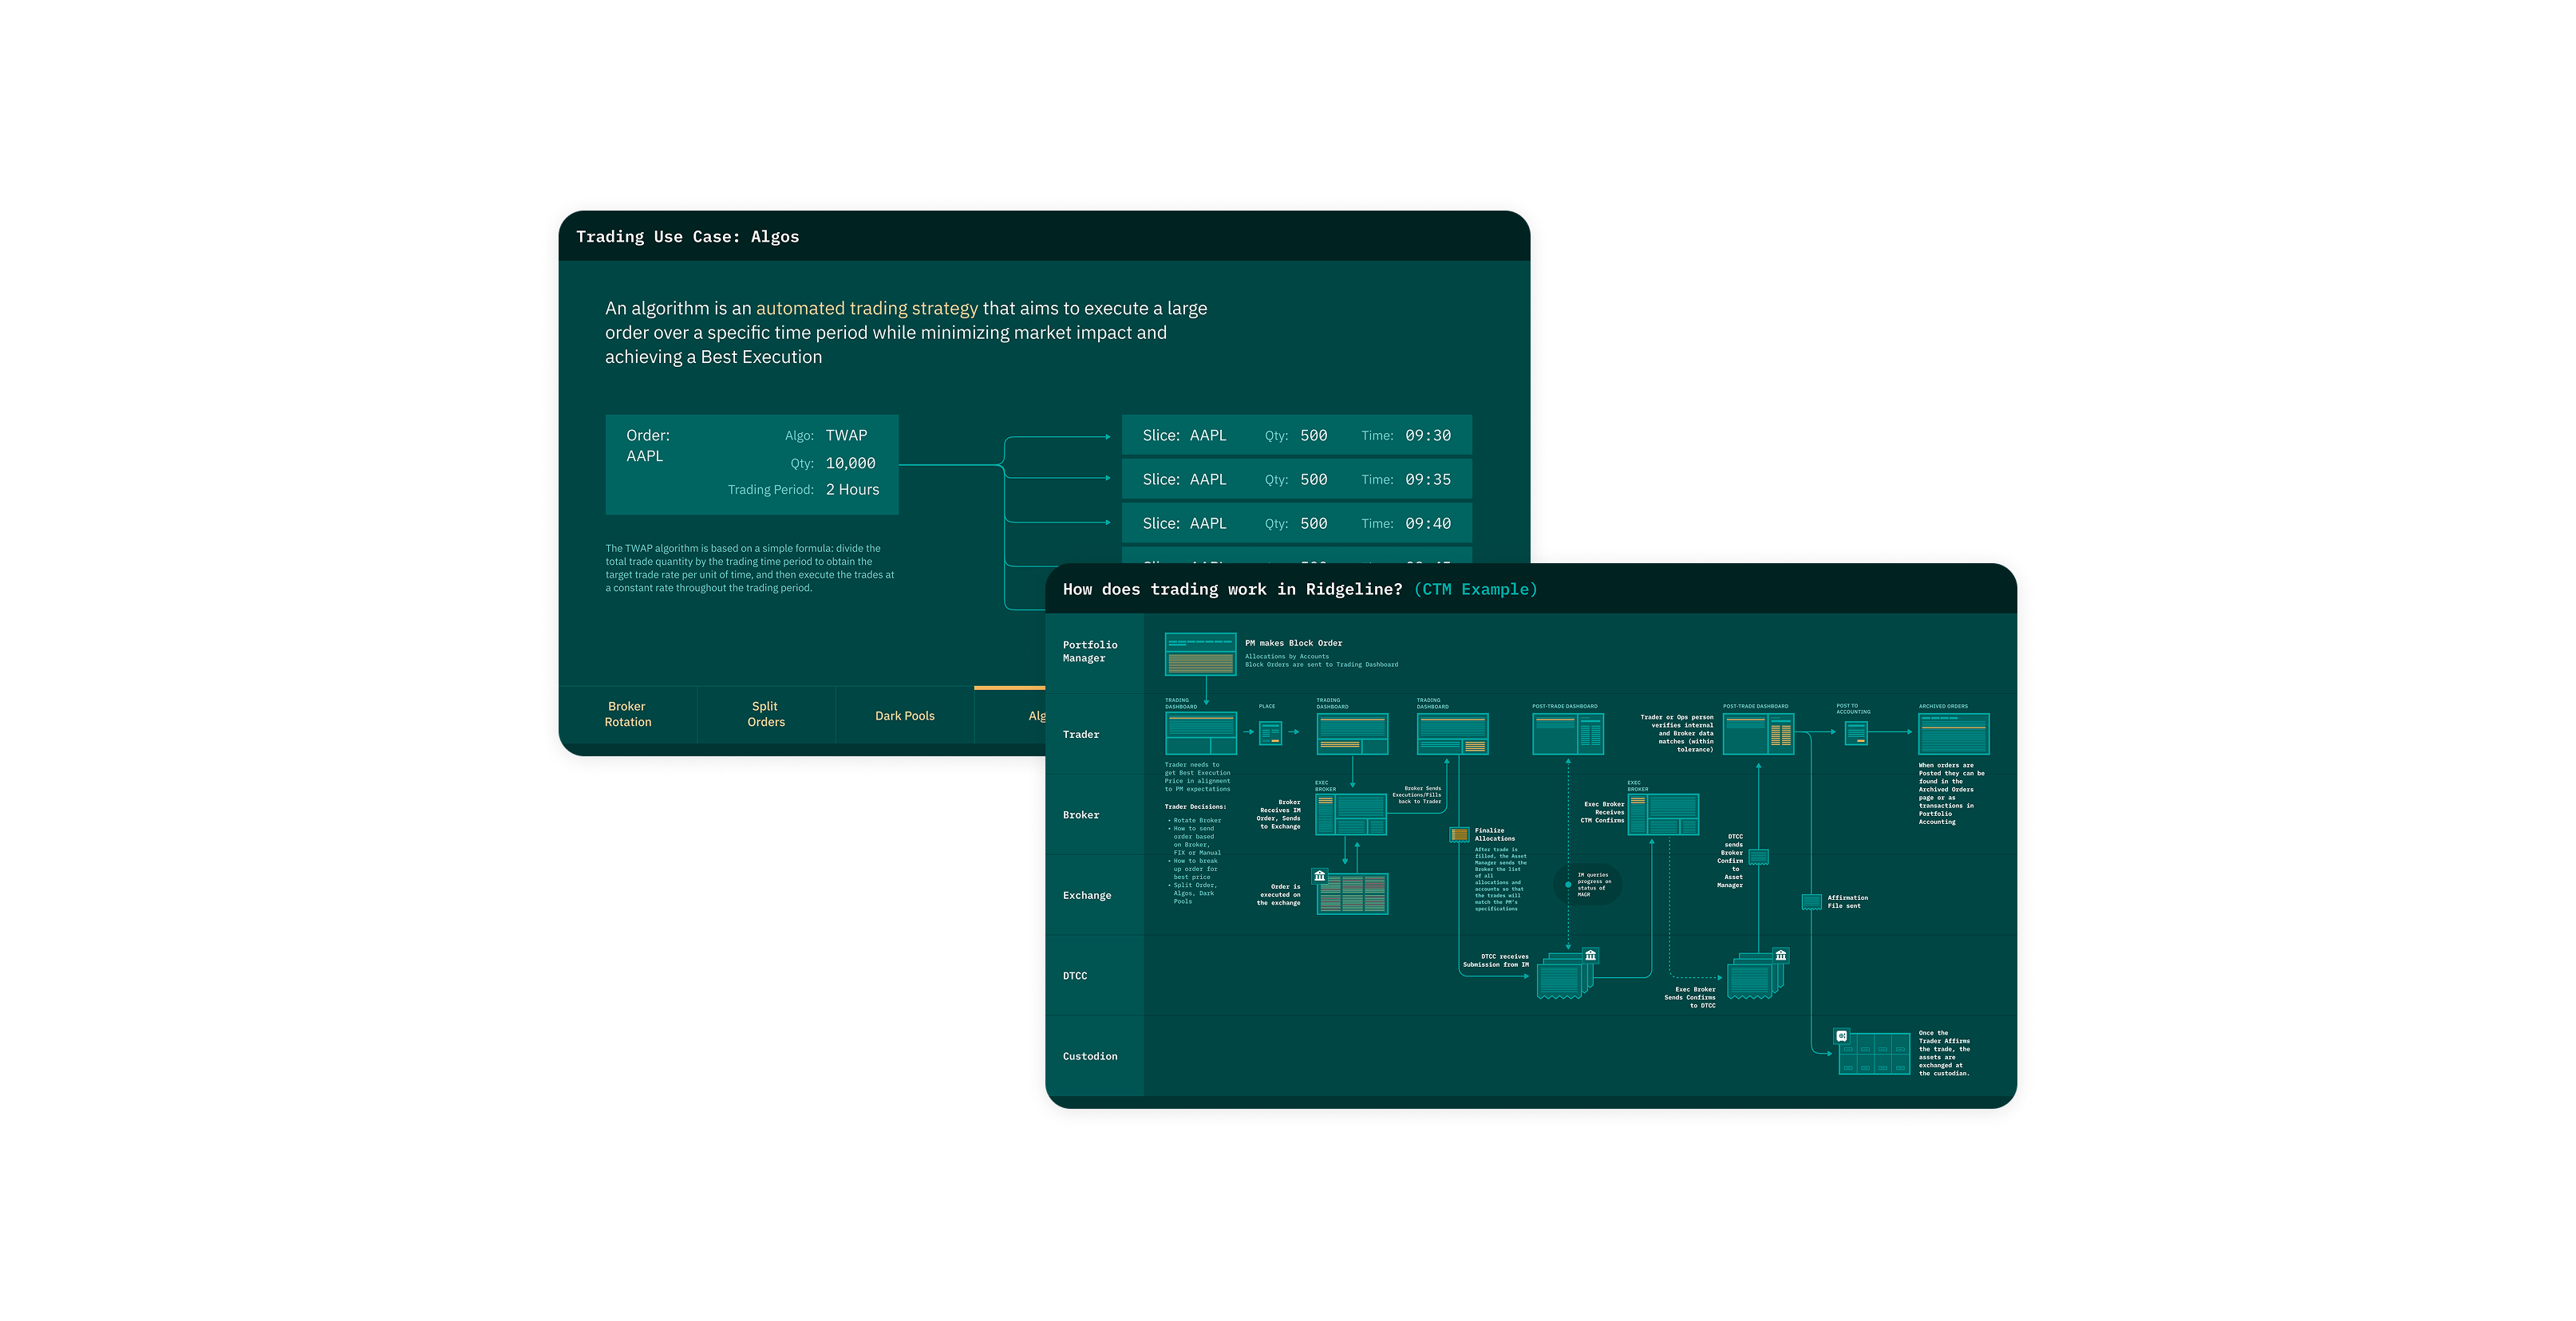This screenshot has width=2576, height=1321.
Task: Click the Affirmation File sent icon
Action: pos(1811,901)
